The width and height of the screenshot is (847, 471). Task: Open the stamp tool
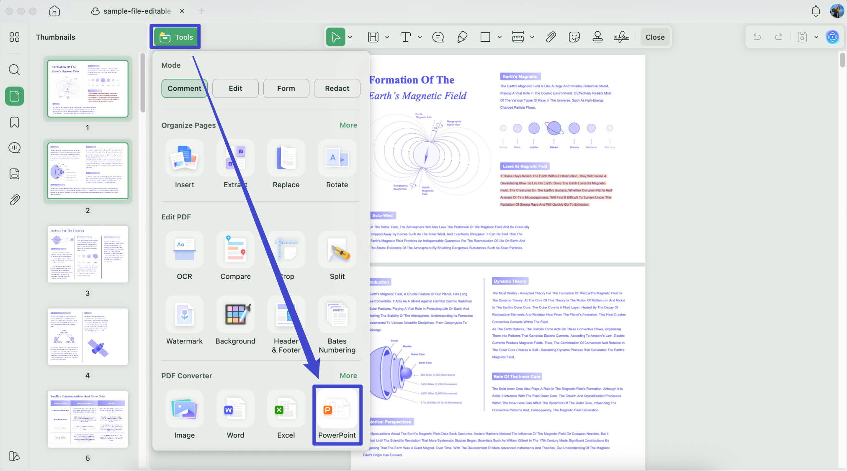pos(597,37)
